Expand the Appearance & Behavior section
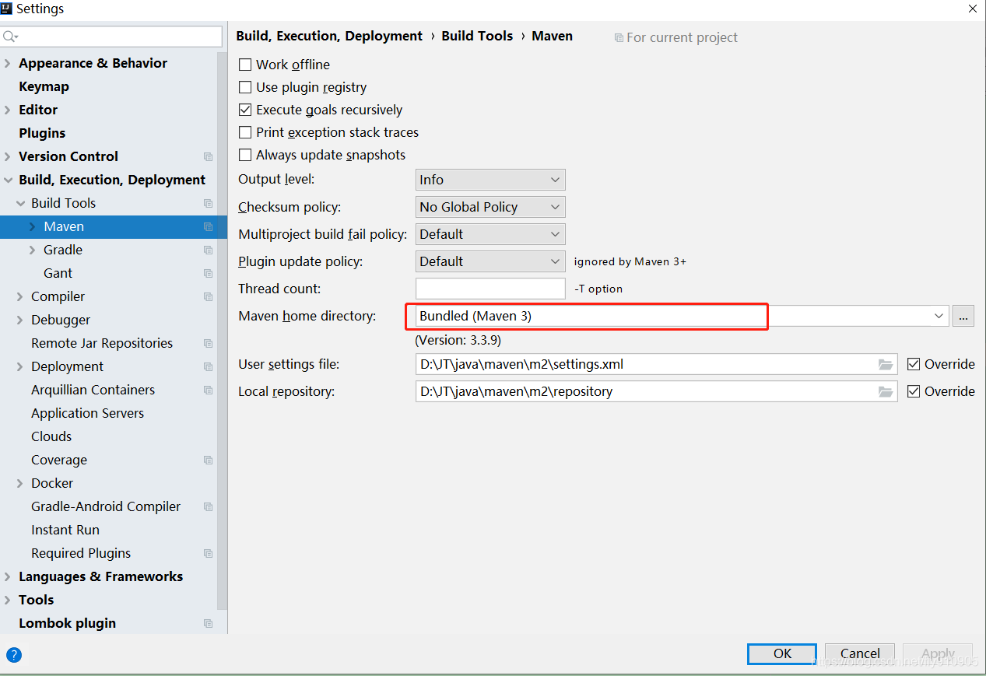 coord(8,63)
